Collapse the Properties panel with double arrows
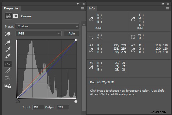172x115 pixels. [x=78, y=4]
